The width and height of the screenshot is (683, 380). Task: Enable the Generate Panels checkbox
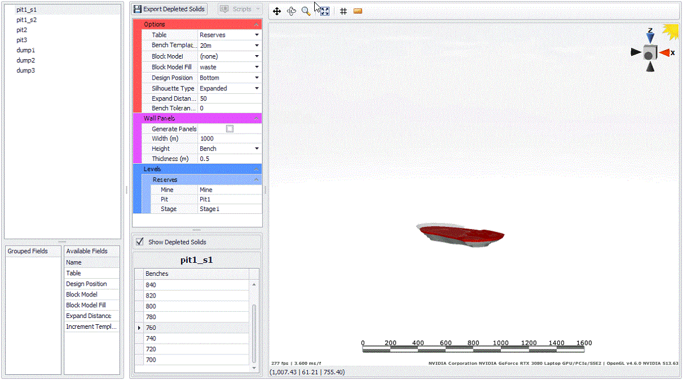click(230, 129)
